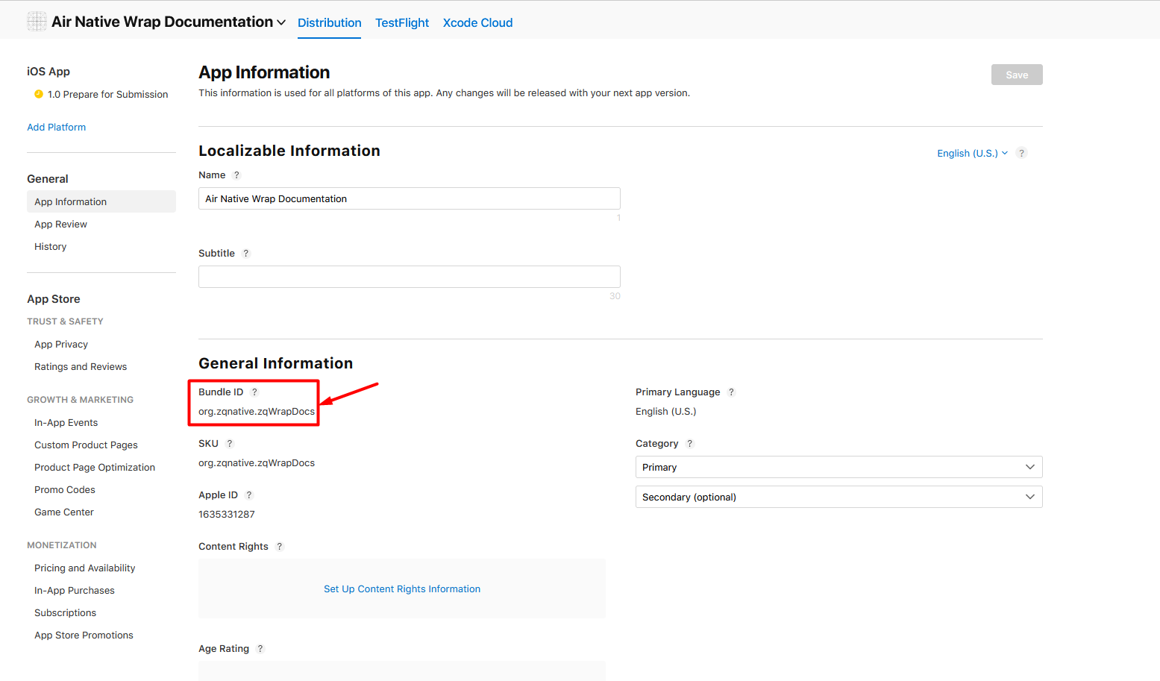Click the yellow status dot for version 1.0
Image resolution: width=1160 pixels, height=681 pixels.
coord(39,94)
